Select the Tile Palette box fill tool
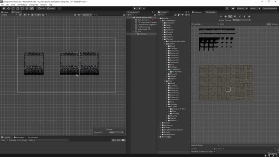The height and width of the screenshot is (157, 279). coord(235,17)
